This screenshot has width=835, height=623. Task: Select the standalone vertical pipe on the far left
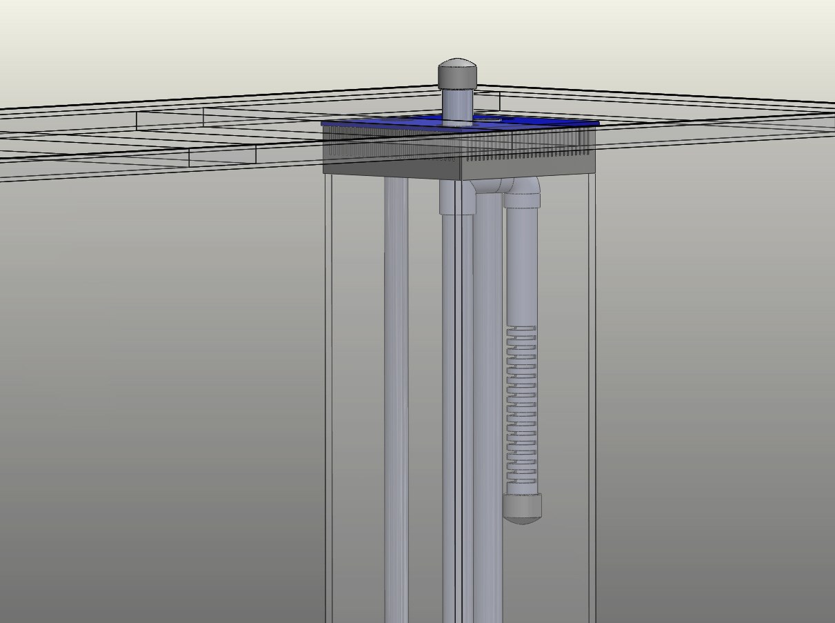396,400
